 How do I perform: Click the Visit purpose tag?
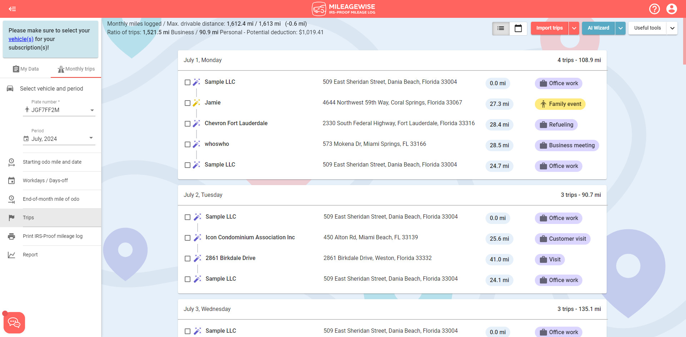[x=550, y=260]
